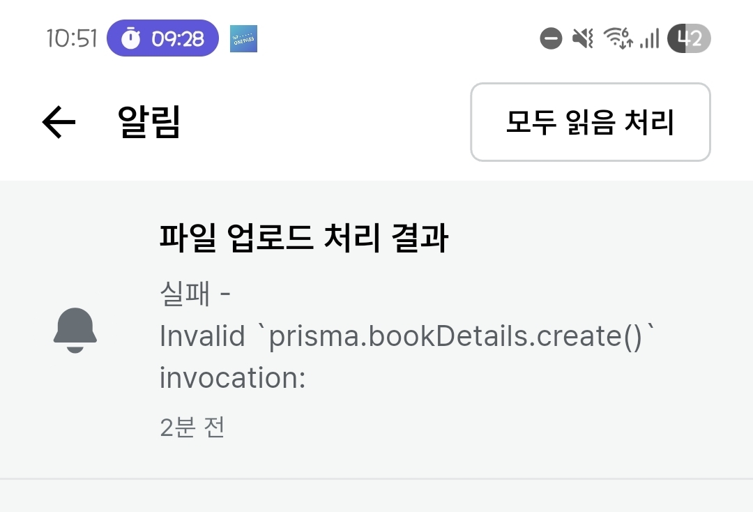
Task: Tap the cellular signal bars icon
Action: tap(649, 38)
